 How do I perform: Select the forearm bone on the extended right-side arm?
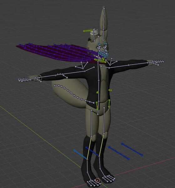(138, 64)
